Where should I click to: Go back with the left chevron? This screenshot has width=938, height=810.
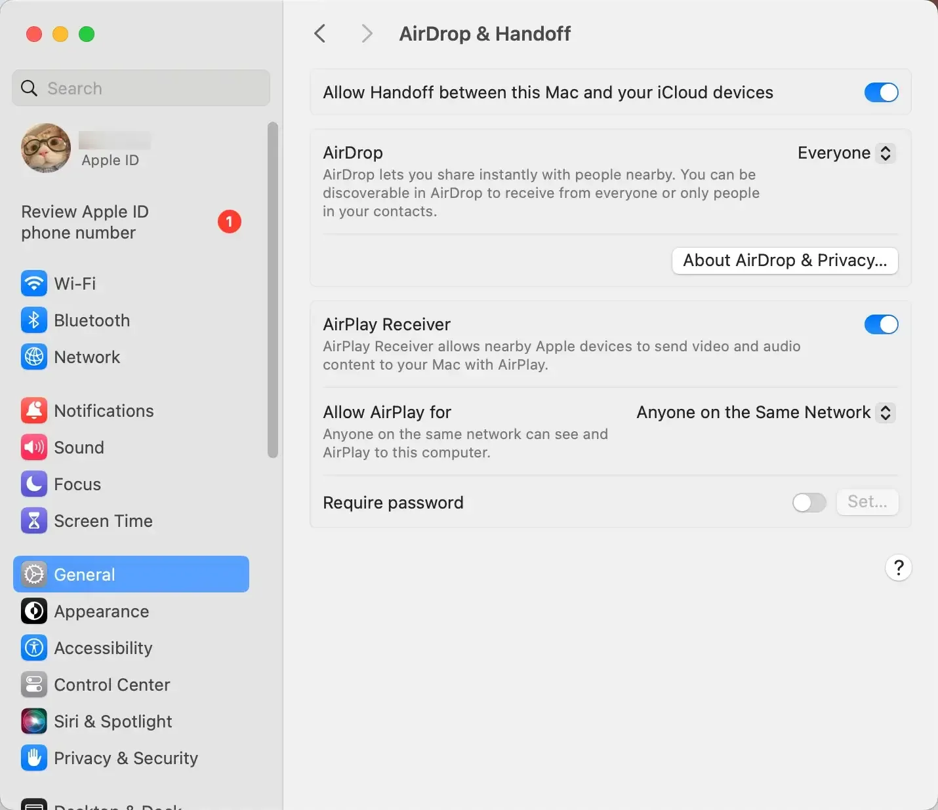(x=320, y=33)
